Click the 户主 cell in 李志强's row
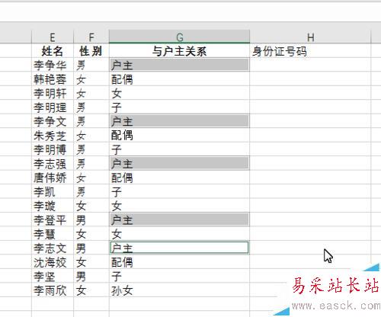The height and width of the screenshot is (317, 381). click(x=179, y=163)
